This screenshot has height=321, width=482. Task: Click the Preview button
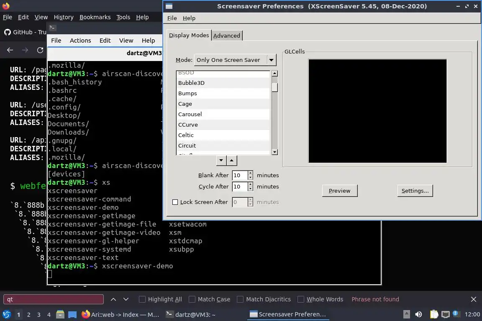click(x=340, y=191)
